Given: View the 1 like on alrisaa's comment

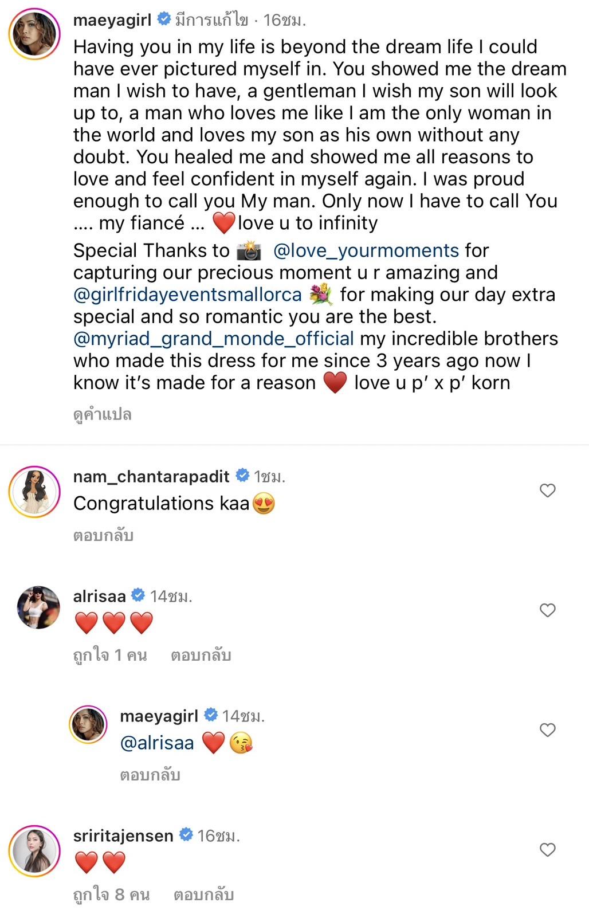Looking at the screenshot, I should pos(110,655).
